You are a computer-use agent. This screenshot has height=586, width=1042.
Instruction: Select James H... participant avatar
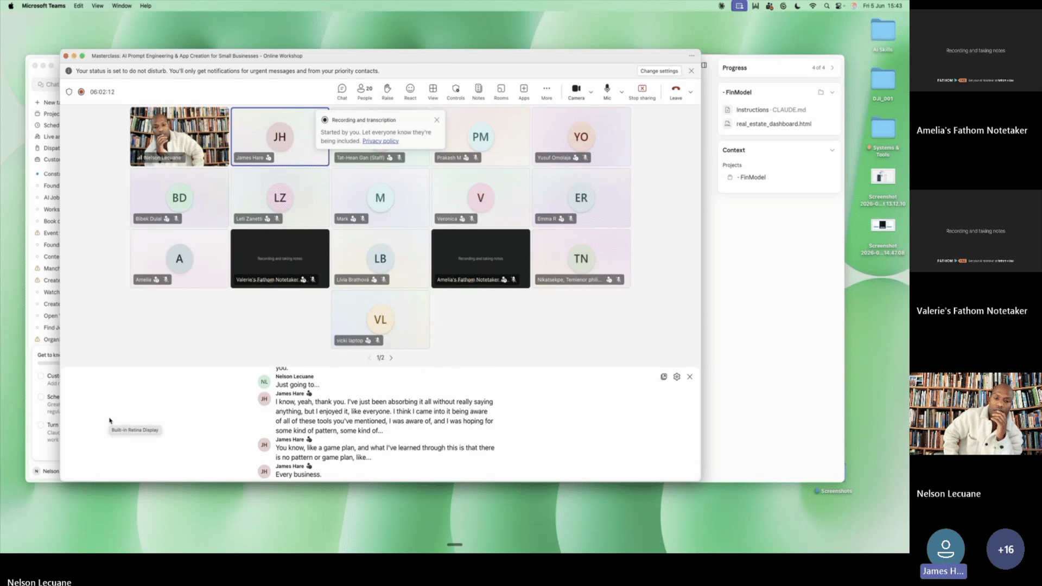[x=945, y=549]
